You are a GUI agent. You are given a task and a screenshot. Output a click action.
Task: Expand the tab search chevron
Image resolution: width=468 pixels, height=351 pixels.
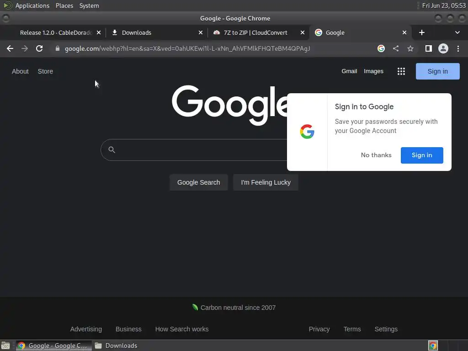coord(457,32)
